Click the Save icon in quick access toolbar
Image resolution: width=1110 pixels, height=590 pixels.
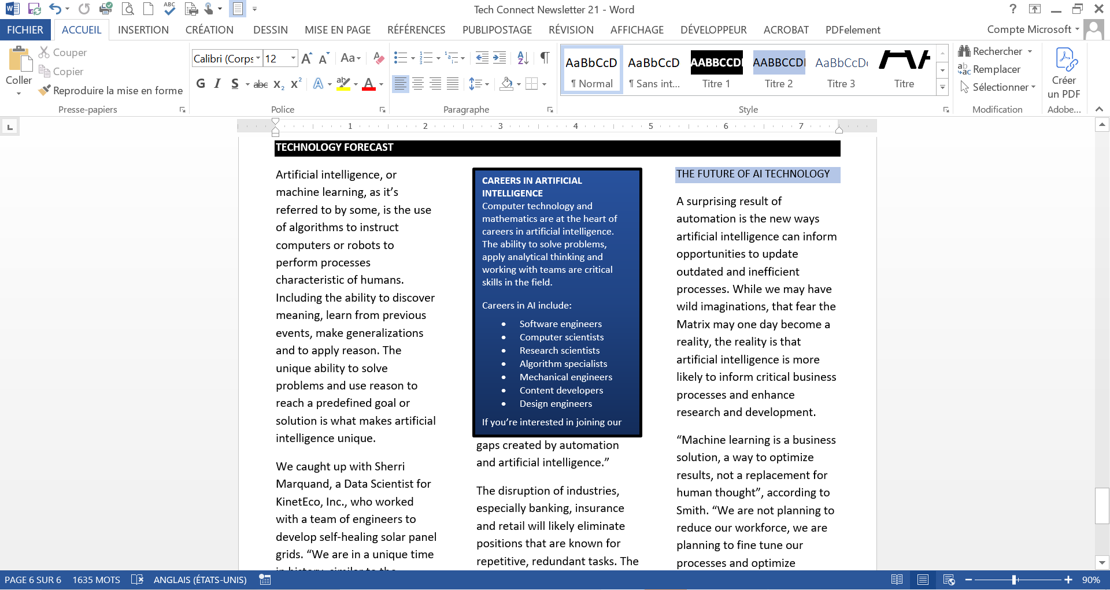pyautogui.click(x=34, y=9)
